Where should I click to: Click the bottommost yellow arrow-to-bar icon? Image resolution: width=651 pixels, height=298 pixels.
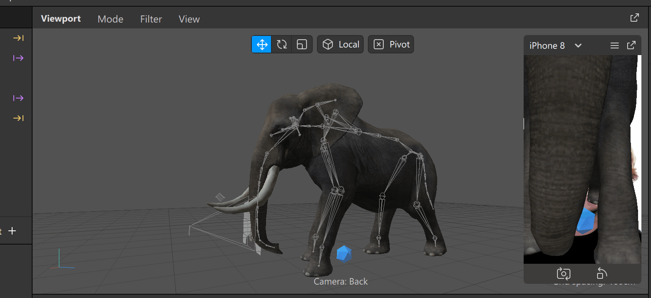coord(18,118)
